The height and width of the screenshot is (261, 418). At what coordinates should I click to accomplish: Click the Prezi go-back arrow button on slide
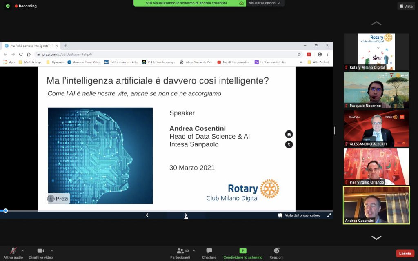289,144
